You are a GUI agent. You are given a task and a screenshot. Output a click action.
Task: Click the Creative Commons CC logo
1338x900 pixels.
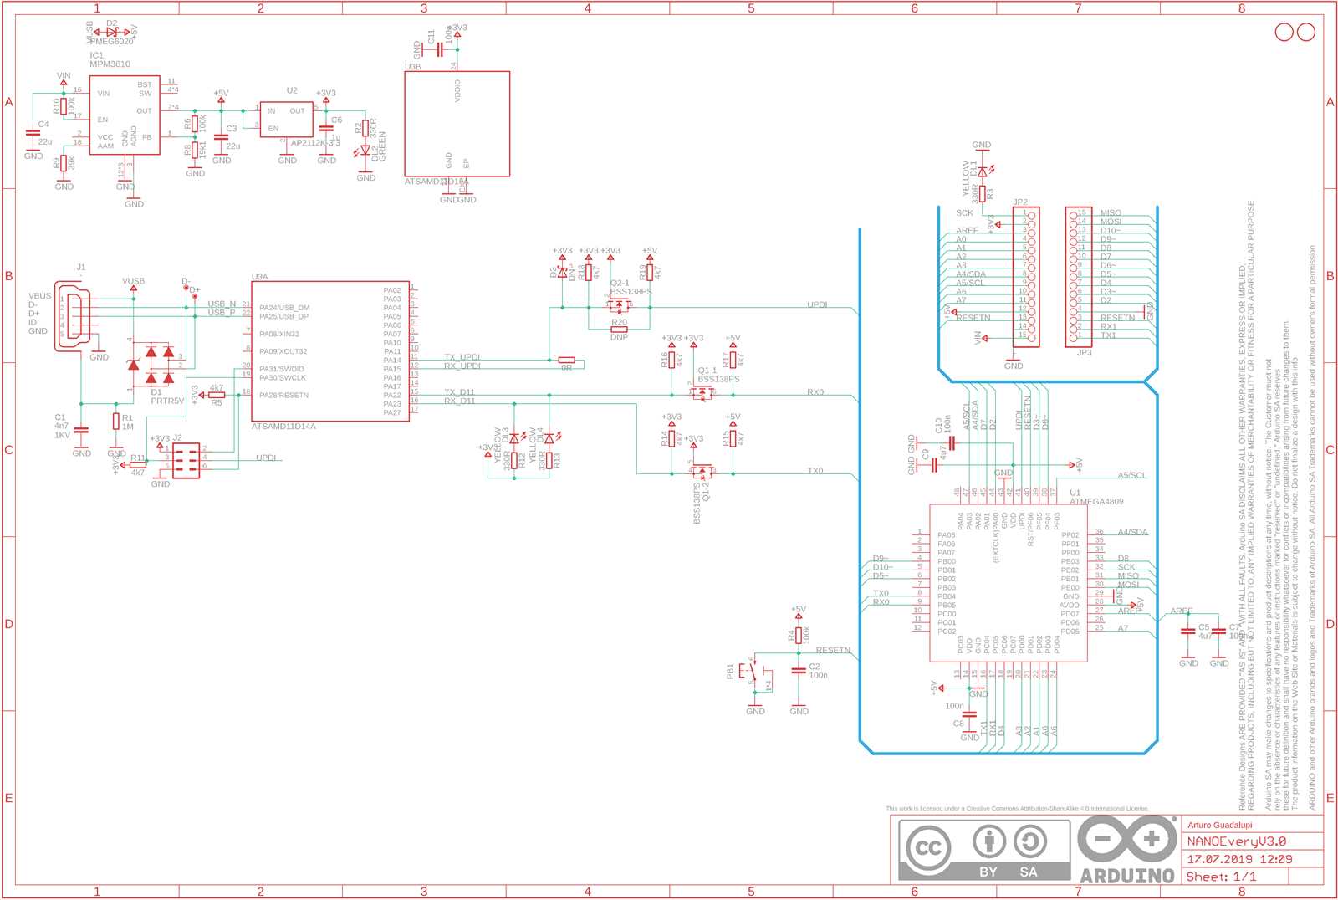click(x=928, y=847)
